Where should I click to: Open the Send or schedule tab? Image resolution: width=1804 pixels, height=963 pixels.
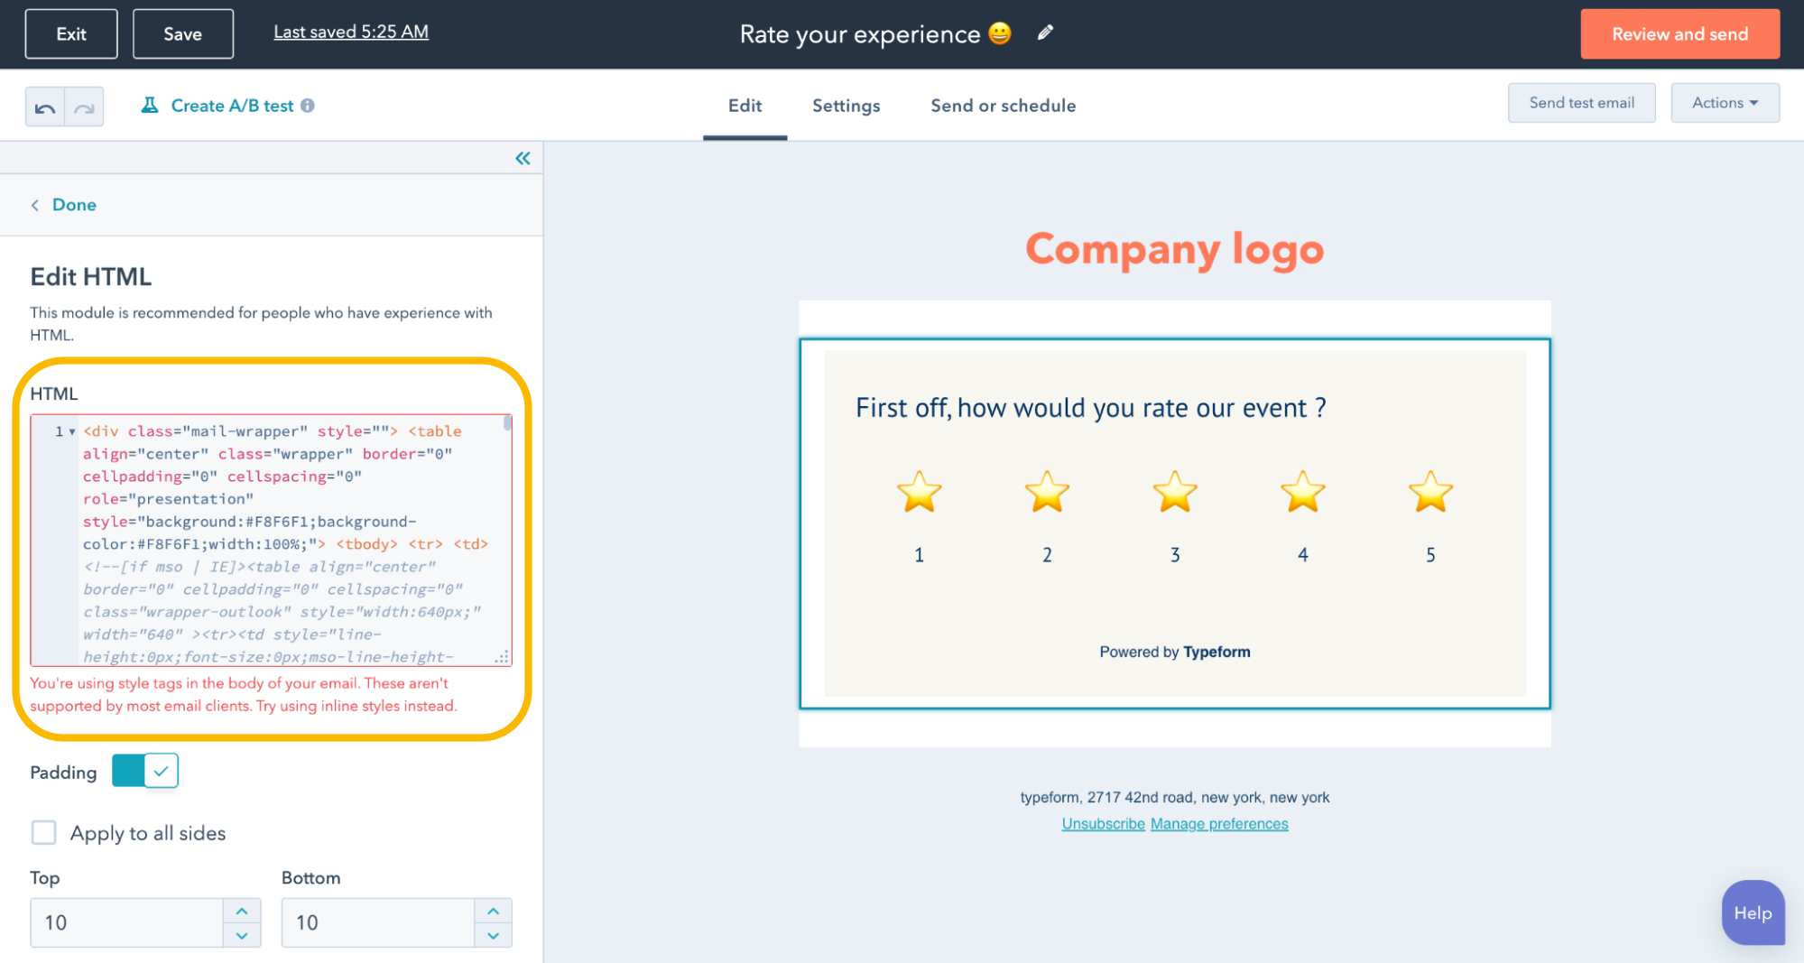(1003, 106)
